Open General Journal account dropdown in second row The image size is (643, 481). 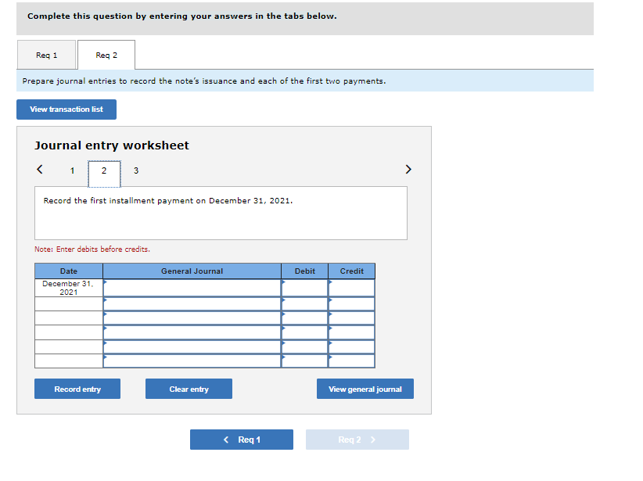point(192,304)
